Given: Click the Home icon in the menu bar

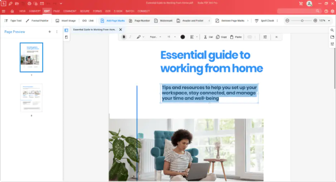Looking at the screenshot, I should (12, 11).
